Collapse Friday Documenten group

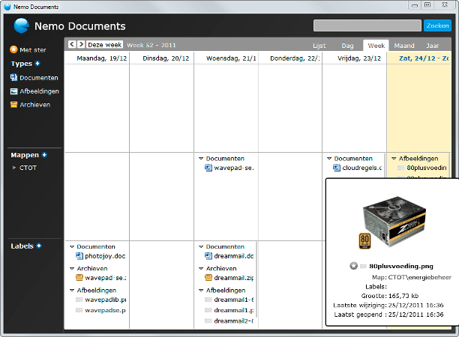click(329, 159)
